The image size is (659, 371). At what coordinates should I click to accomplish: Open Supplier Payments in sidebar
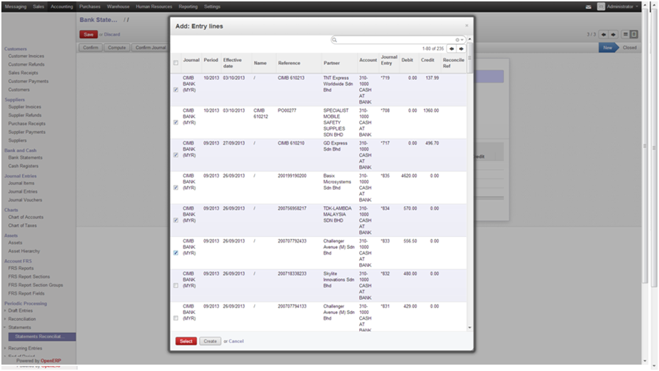27,132
